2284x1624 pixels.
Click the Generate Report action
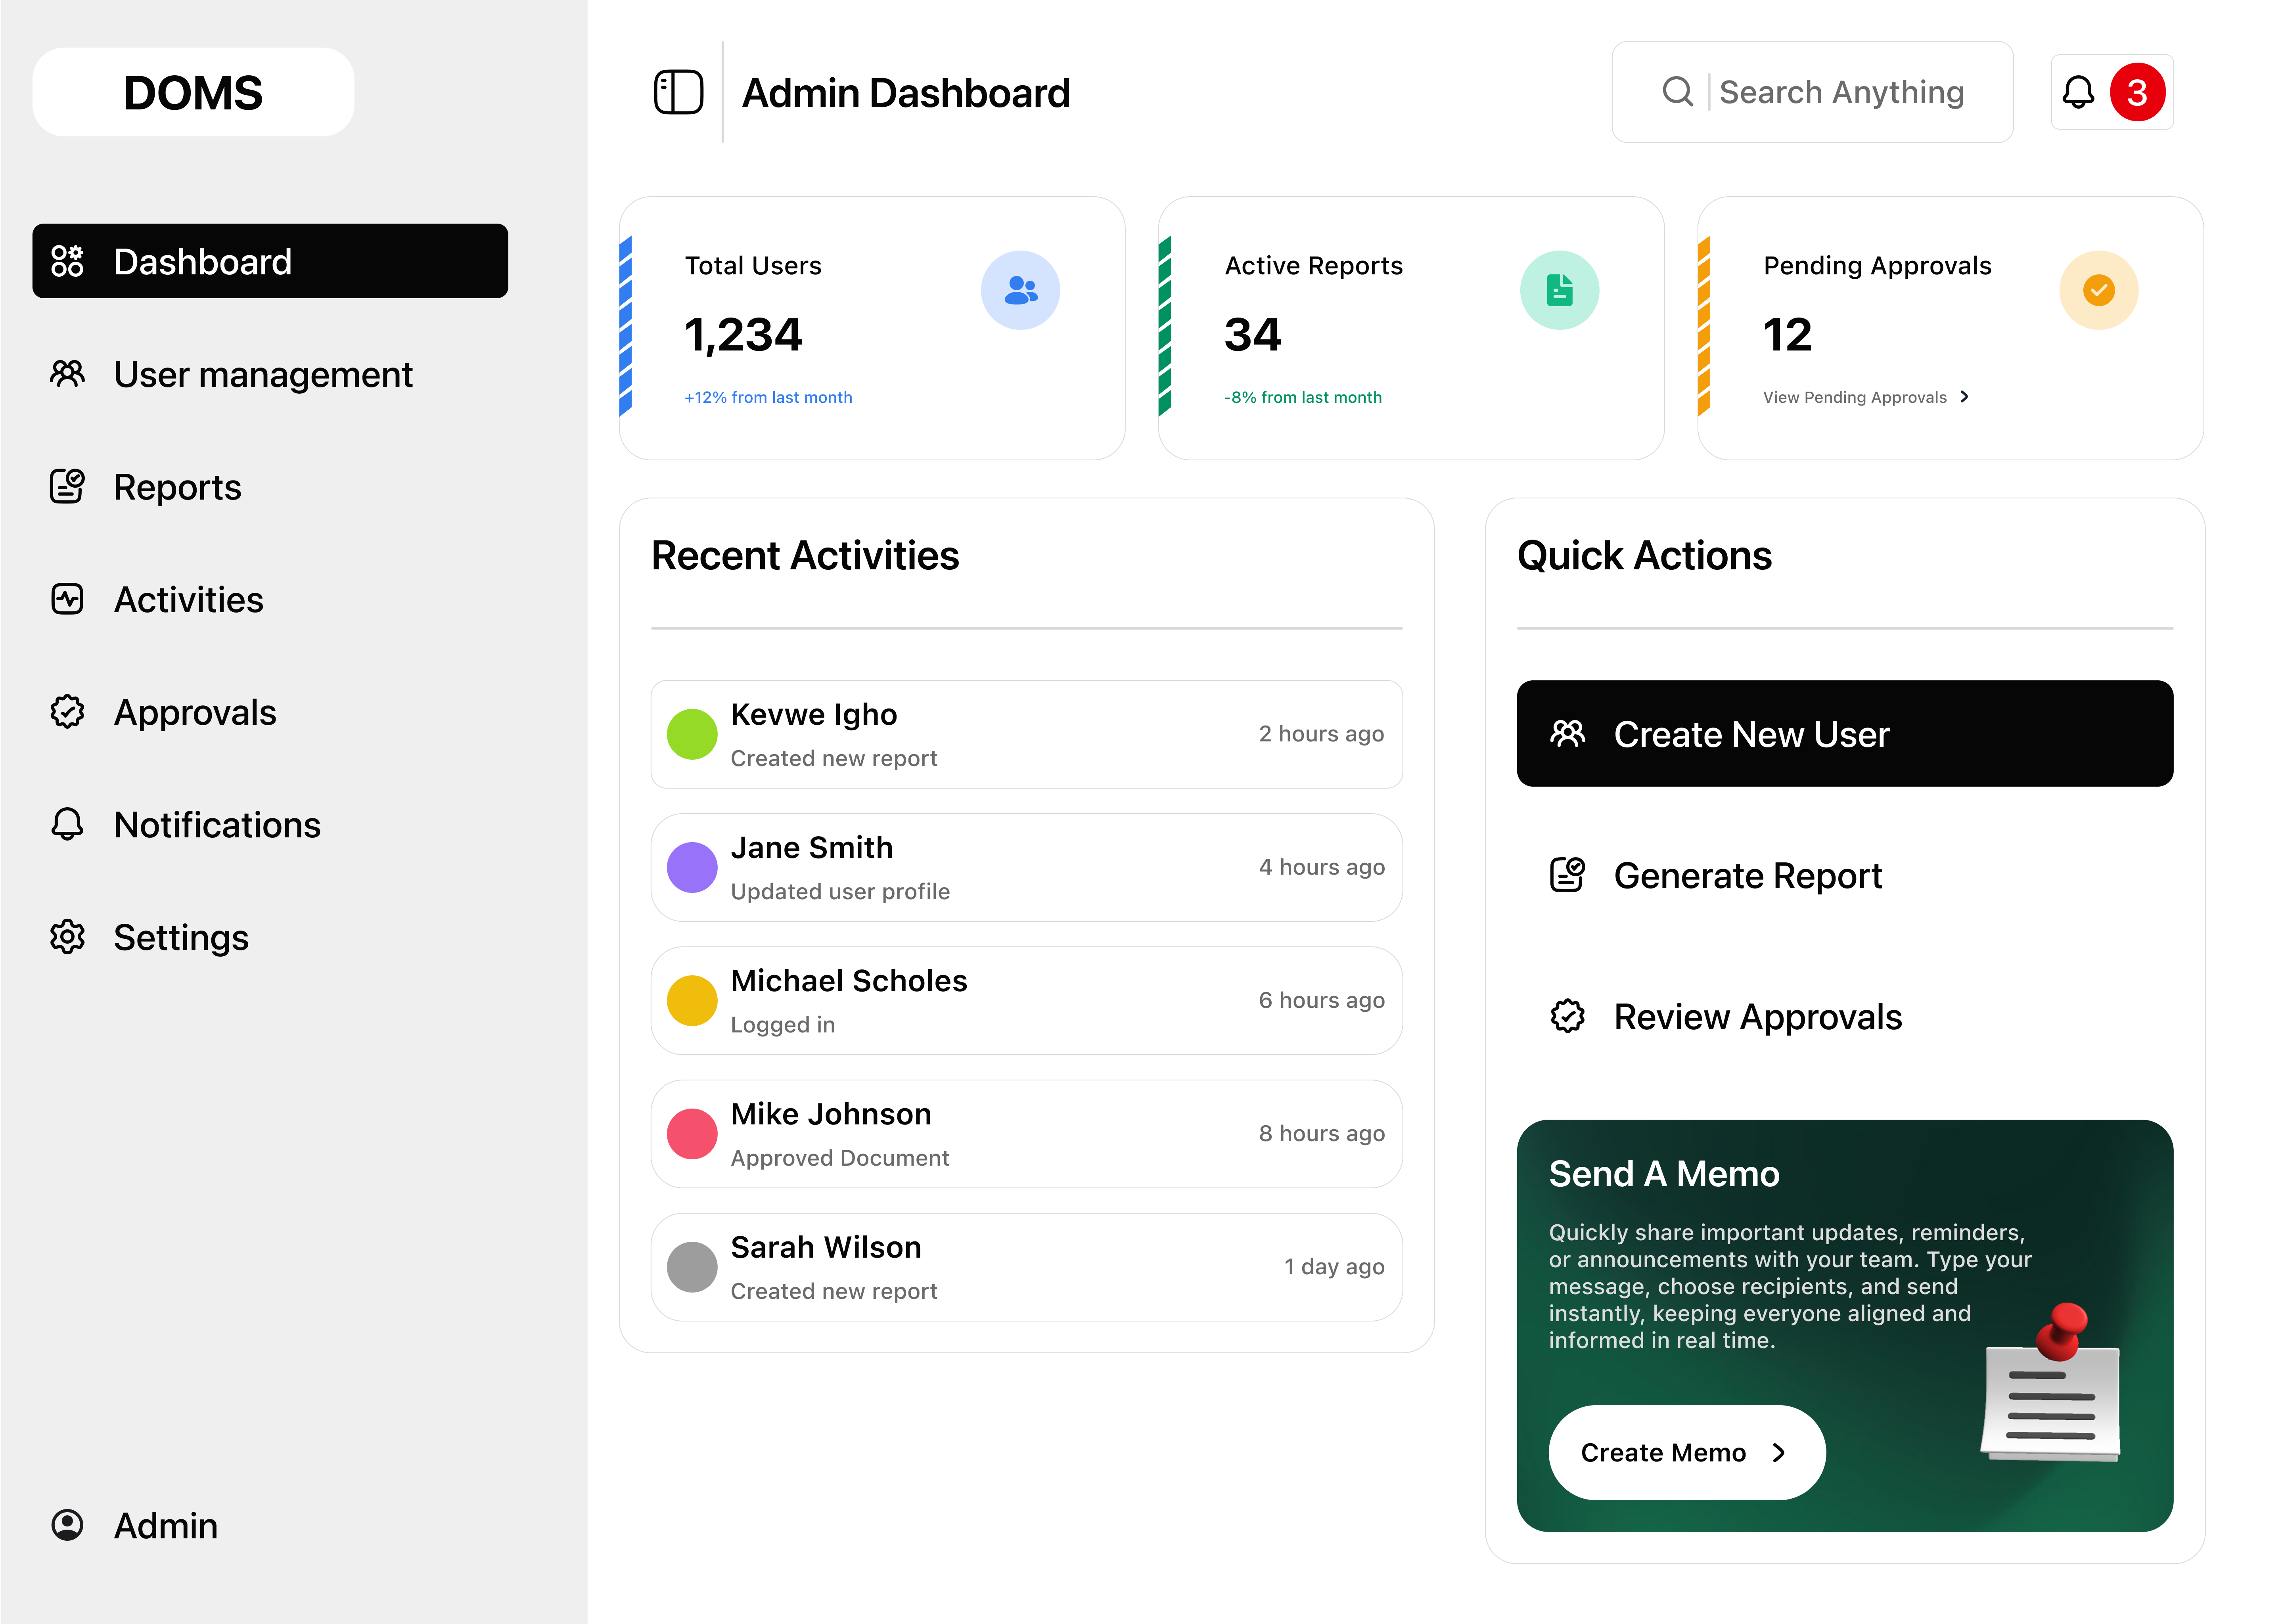1748,875
